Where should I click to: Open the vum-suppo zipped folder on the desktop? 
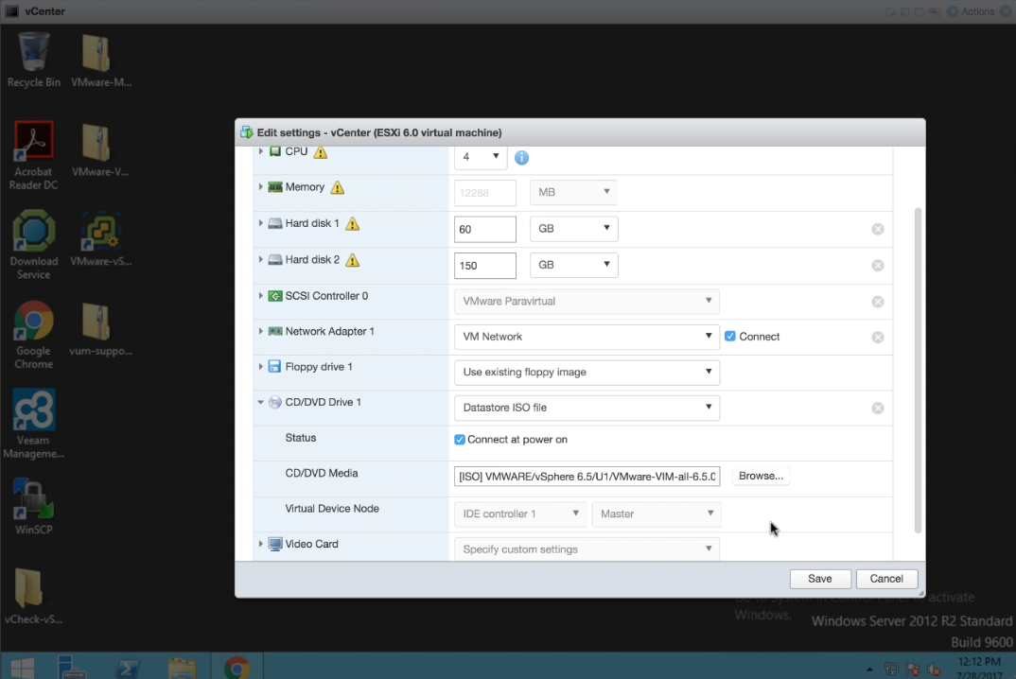(x=100, y=328)
